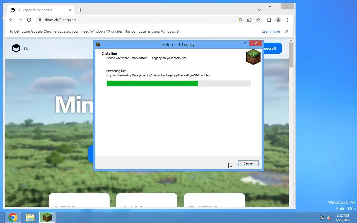
Task: Click the extraction file path text
Action: coord(158,75)
